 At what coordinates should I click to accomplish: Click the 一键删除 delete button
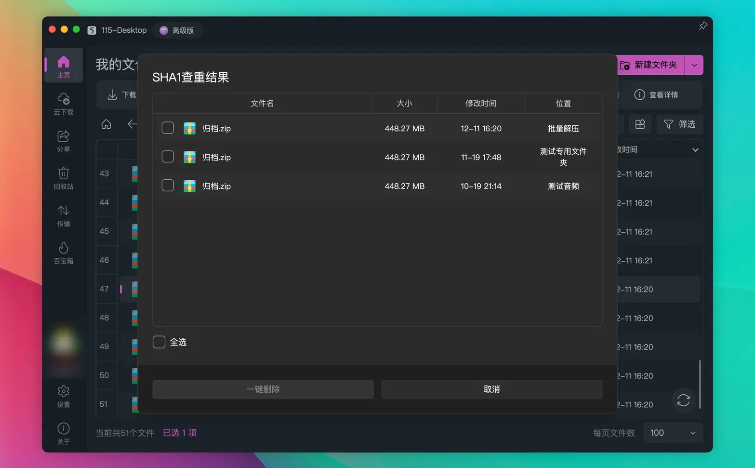[263, 389]
